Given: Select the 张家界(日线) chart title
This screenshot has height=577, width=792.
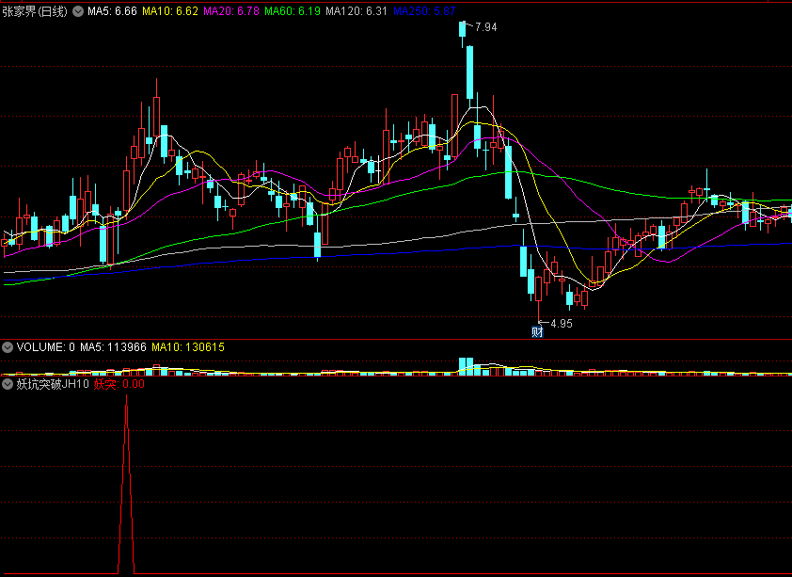Looking at the screenshot, I should coord(35,11).
